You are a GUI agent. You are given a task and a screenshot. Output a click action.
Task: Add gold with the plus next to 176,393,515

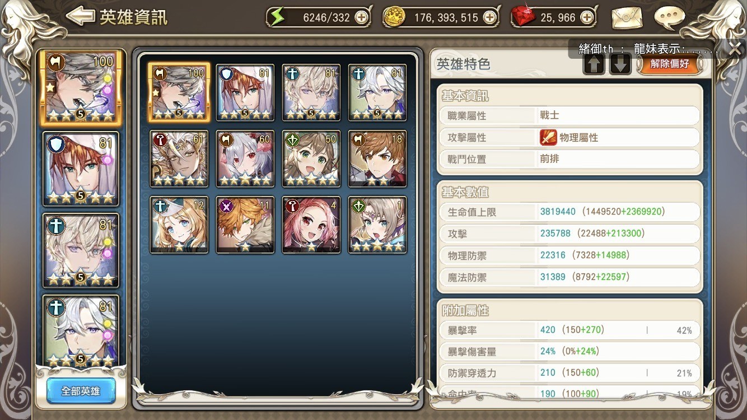(490, 17)
